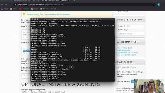Open Log Files Location link
This screenshot has height=93, width=165.
pos(124,50)
